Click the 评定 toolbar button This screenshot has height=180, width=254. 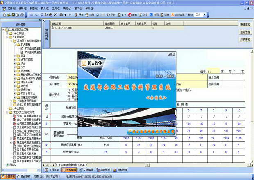click(x=79, y=15)
